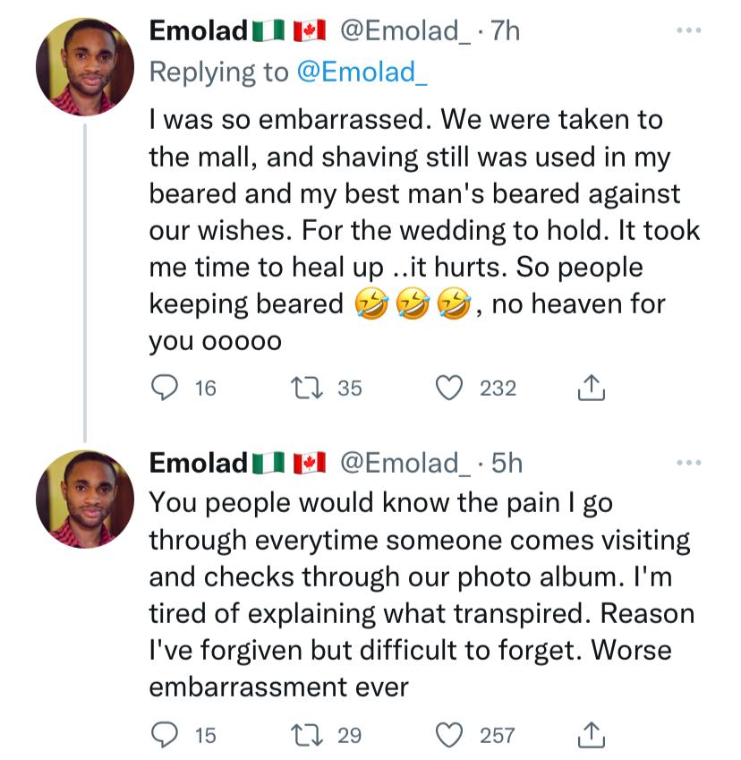
Task: Like the tweet with 232 likes
Action: pyautogui.click(x=448, y=389)
